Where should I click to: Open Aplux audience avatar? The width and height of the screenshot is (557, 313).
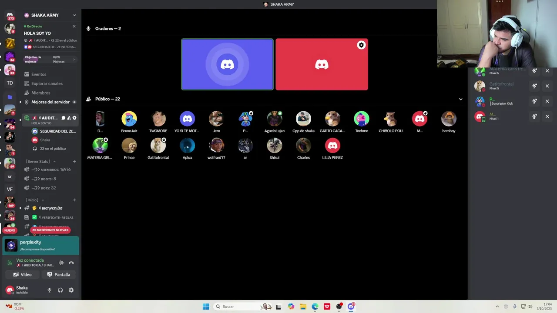point(187,146)
